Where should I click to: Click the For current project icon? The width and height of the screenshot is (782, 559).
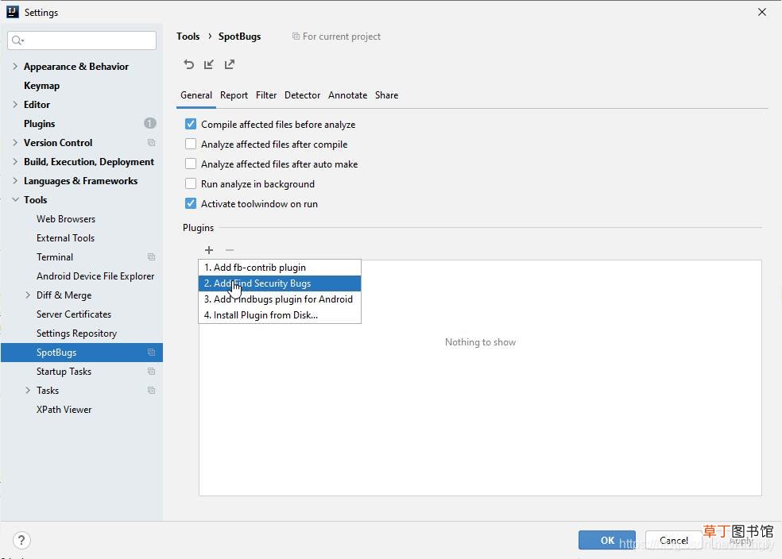pos(296,37)
